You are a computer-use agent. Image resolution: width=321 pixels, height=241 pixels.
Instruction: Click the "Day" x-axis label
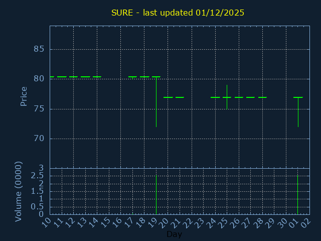click(174, 234)
